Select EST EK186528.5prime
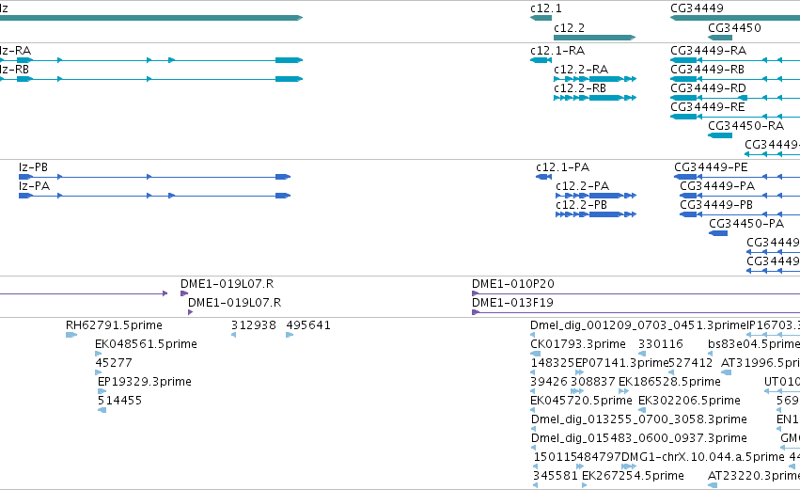 pos(624,391)
